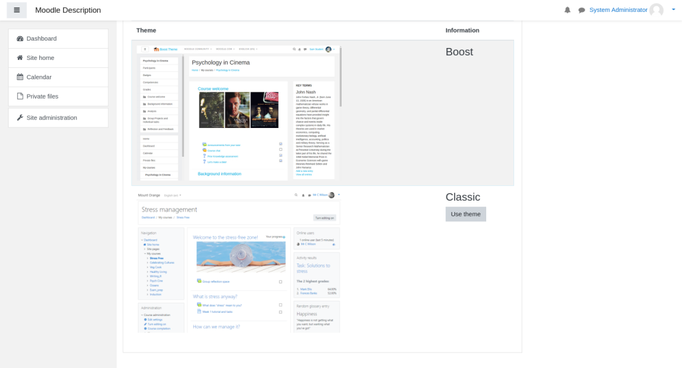Viewport: 682px width, 368px height.
Task: Open the notifications bell icon
Action: tap(567, 10)
